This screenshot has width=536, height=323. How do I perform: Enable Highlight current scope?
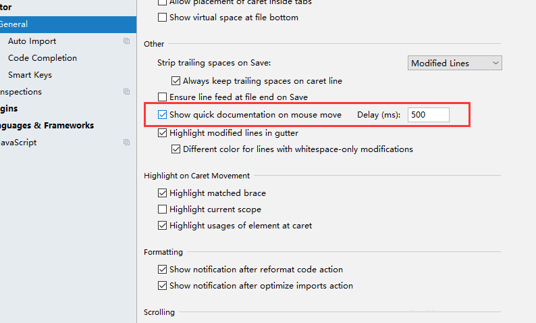[x=162, y=209]
